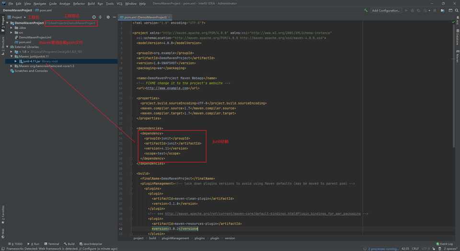Click pom.xml Maven file icon in breadcrumb
Screen dimensions: 460x251
(37, 10)
